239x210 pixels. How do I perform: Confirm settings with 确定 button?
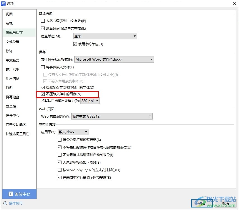202,203
